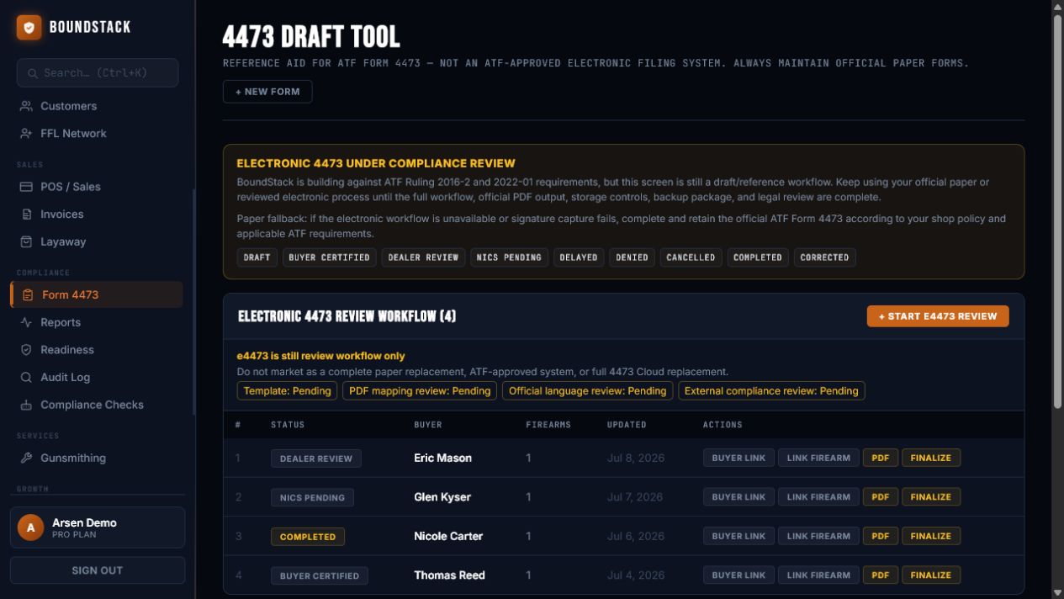Viewport: 1064px width, 599px height.
Task: Click the FFL Network icon
Action: pos(26,134)
